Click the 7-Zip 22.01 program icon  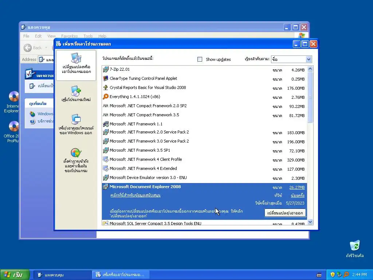[106, 70]
